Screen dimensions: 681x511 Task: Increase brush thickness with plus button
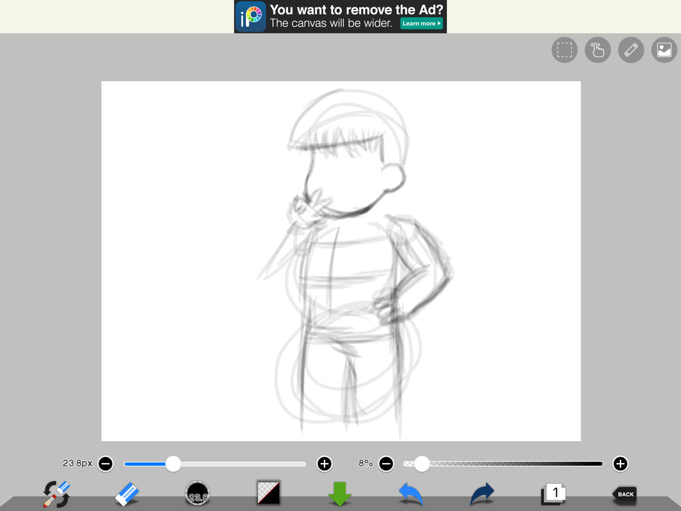tap(325, 464)
